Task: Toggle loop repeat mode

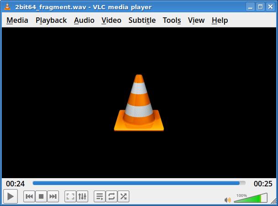Action: (112, 196)
